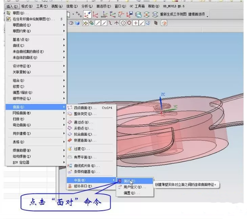This screenshot has width=247, height=219.
Task: Select 四点曲面 from surface submenu
Action: pos(91,108)
